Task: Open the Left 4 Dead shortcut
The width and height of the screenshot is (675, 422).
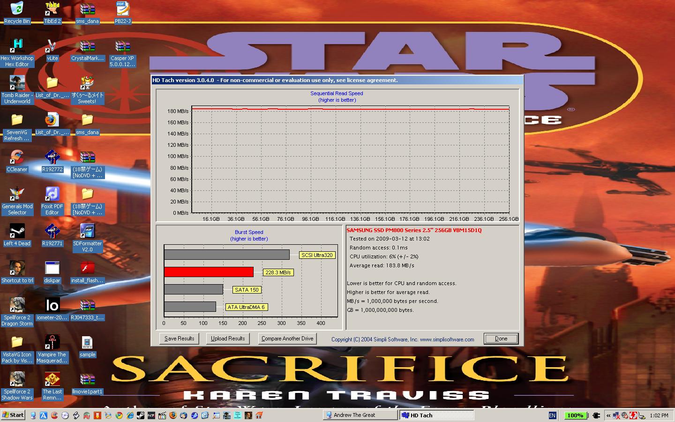Action: (x=17, y=235)
